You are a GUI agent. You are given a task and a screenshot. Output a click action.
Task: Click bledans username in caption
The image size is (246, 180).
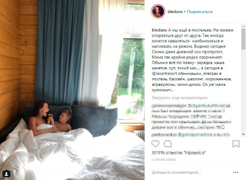(159, 30)
